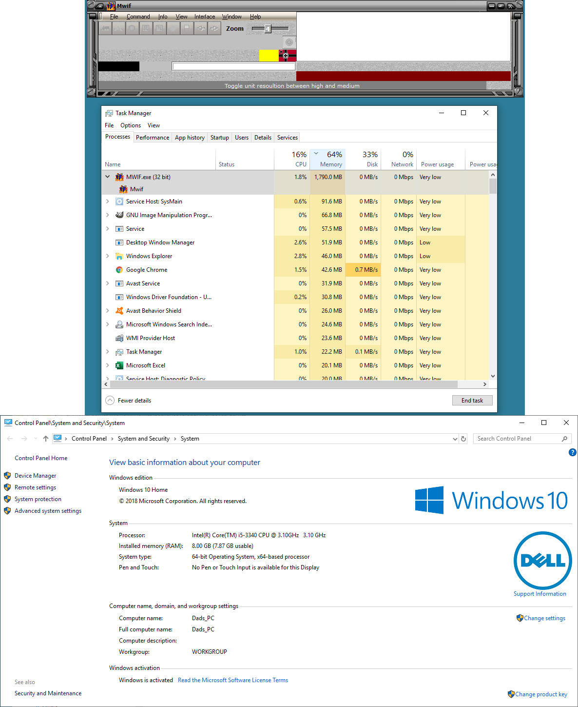Screen dimensions: 578x707
Task: Switch to the Performance tab
Action: tap(153, 138)
